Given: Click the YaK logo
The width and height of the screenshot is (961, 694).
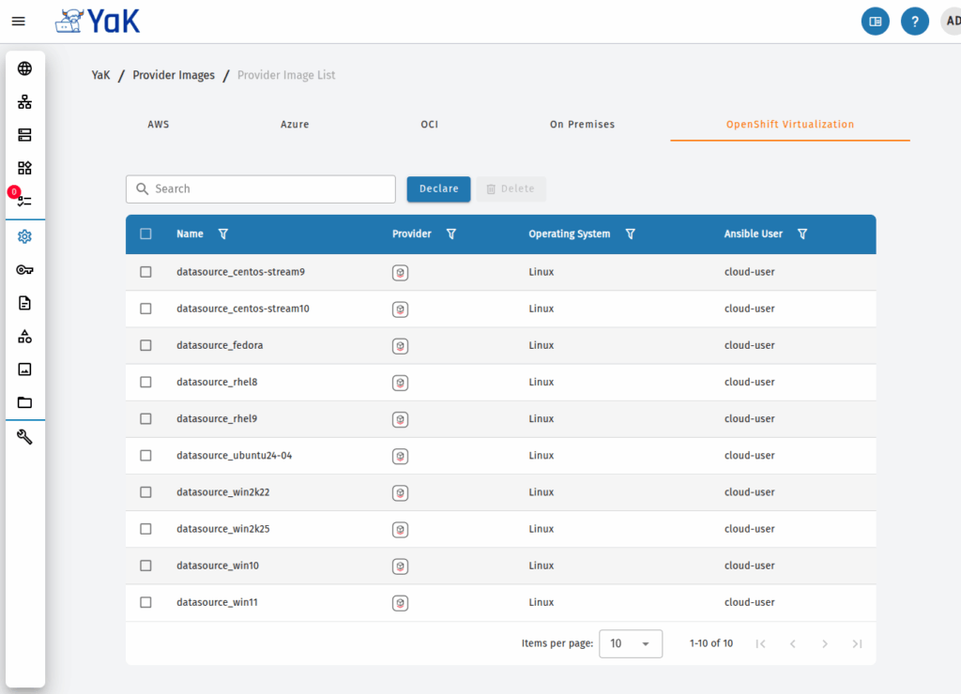Looking at the screenshot, I should (98, 21).
